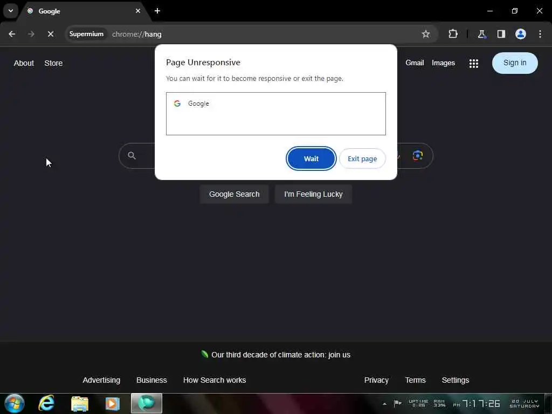Open the Extensions puzzle icon

[453, 34]
